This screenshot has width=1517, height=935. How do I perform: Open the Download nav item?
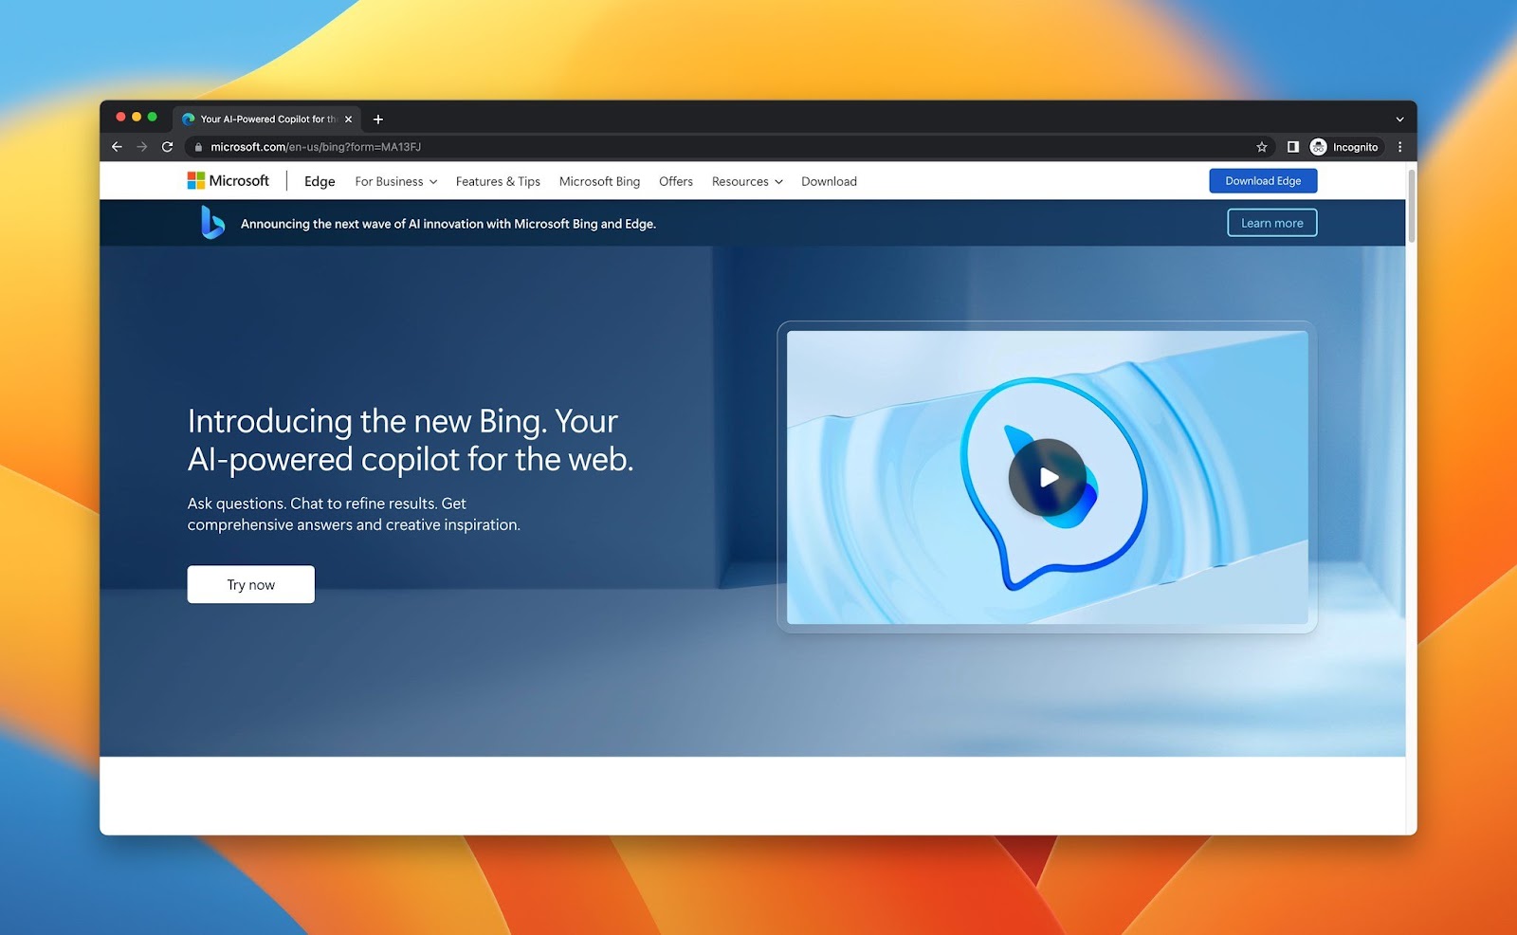tap(829, 181)
